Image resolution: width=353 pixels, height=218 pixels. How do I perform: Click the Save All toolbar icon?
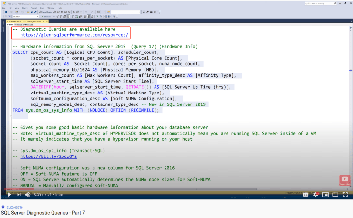pos(35,12)
